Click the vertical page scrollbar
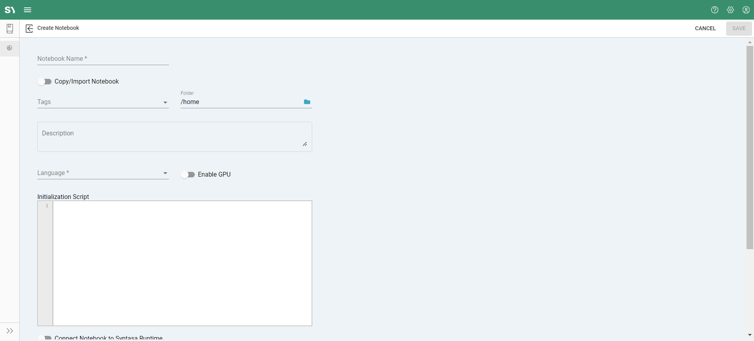 pos(750,147)
